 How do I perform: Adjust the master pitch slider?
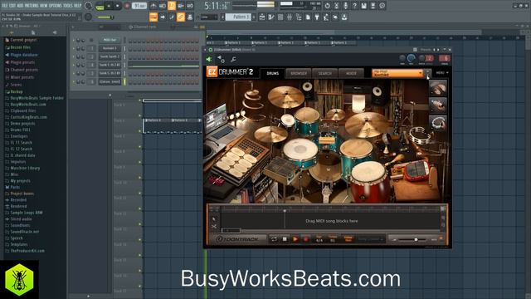(105, 17)
